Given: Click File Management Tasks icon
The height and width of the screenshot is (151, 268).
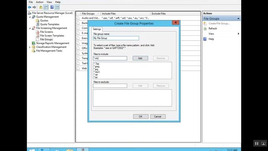Looking at the screenshot, I should pos(33,51).
